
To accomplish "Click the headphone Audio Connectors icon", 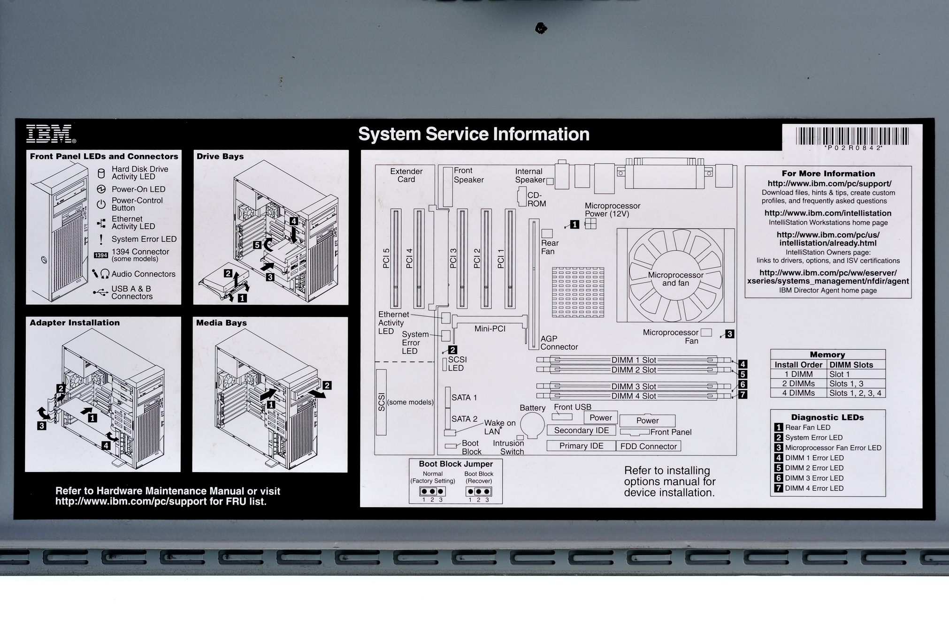I will click(105, 274).
